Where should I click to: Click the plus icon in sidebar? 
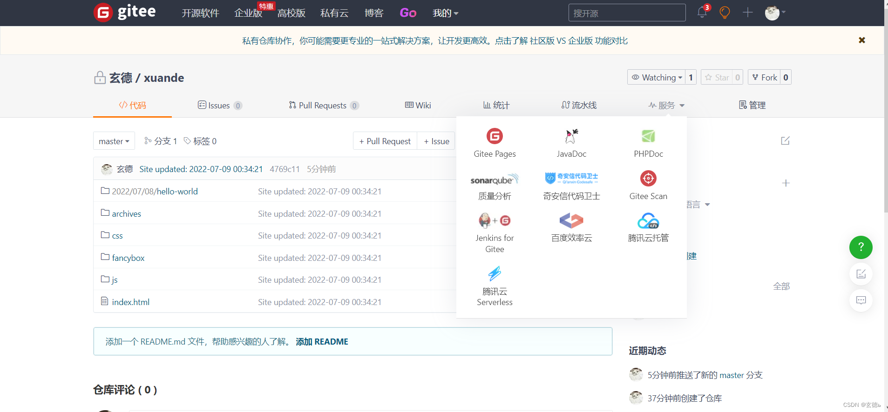point(786,183)
